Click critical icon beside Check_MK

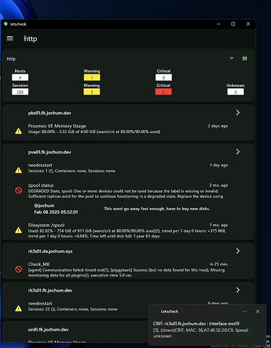click(19, 269)
